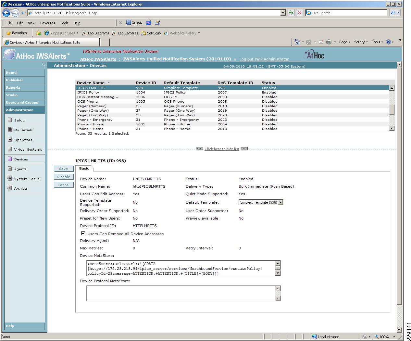Click the Save button
Viewport: 411px width, 341px height.
click(x=64, y=169)
